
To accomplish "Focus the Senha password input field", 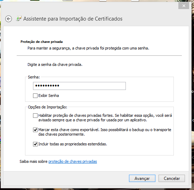I will 79,86.
